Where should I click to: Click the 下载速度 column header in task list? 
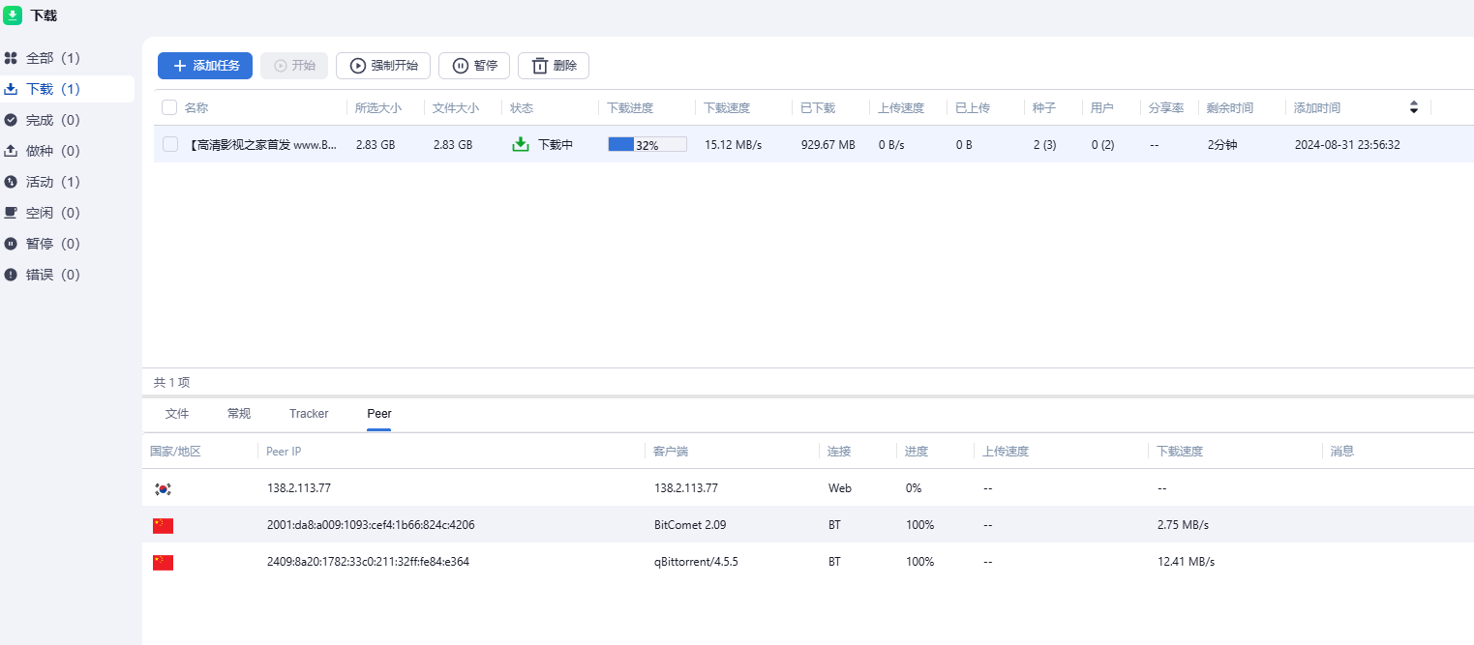[726, 108]
